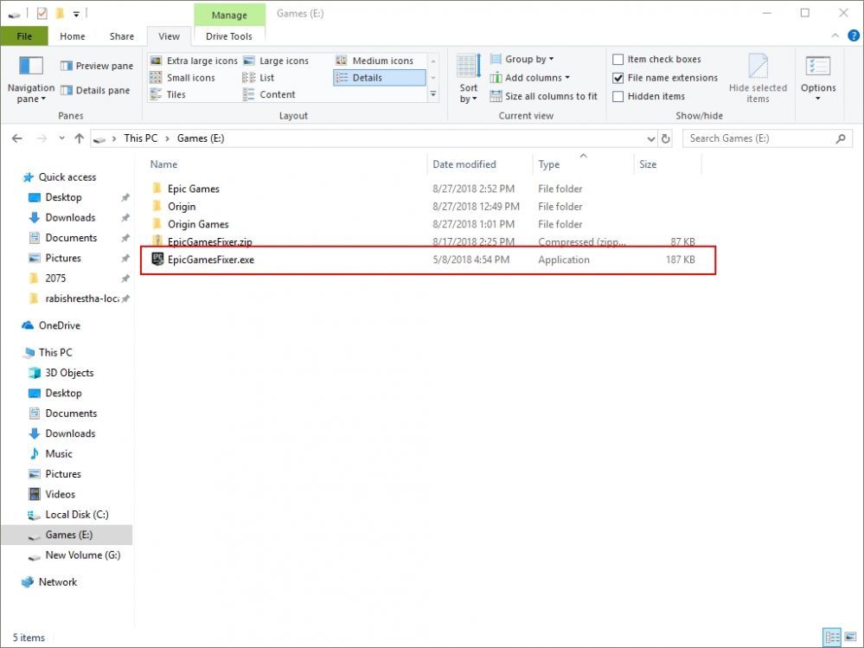Sort by the Date modified column
Image resolution: width=864 pixels, height=648 pixels.
[x=480, y=164]
